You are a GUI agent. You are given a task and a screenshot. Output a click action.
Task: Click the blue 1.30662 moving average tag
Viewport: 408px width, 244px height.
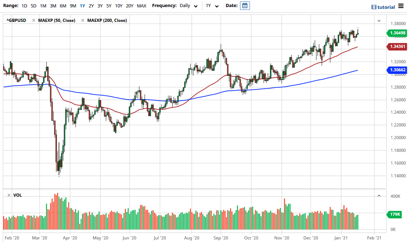397,70
